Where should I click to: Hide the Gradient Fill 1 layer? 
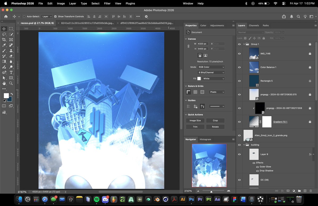pos(239,122)
